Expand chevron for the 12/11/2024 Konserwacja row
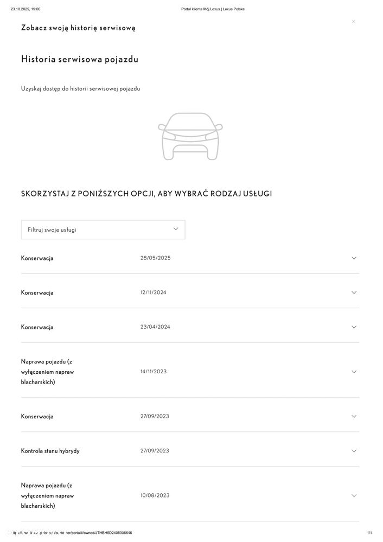Screen dimensions: 383x542 (x=354, y=292)
